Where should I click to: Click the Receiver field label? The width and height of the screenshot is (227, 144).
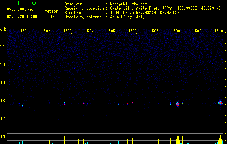pos(73,13)
